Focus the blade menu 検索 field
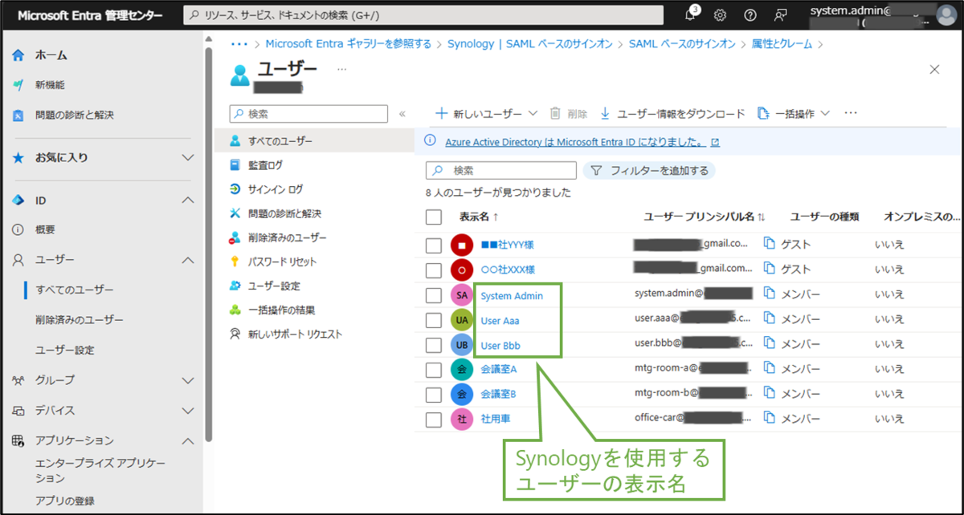Image resolution: width=964 pixels, height=515 pixels. click(x=308, y=114)
